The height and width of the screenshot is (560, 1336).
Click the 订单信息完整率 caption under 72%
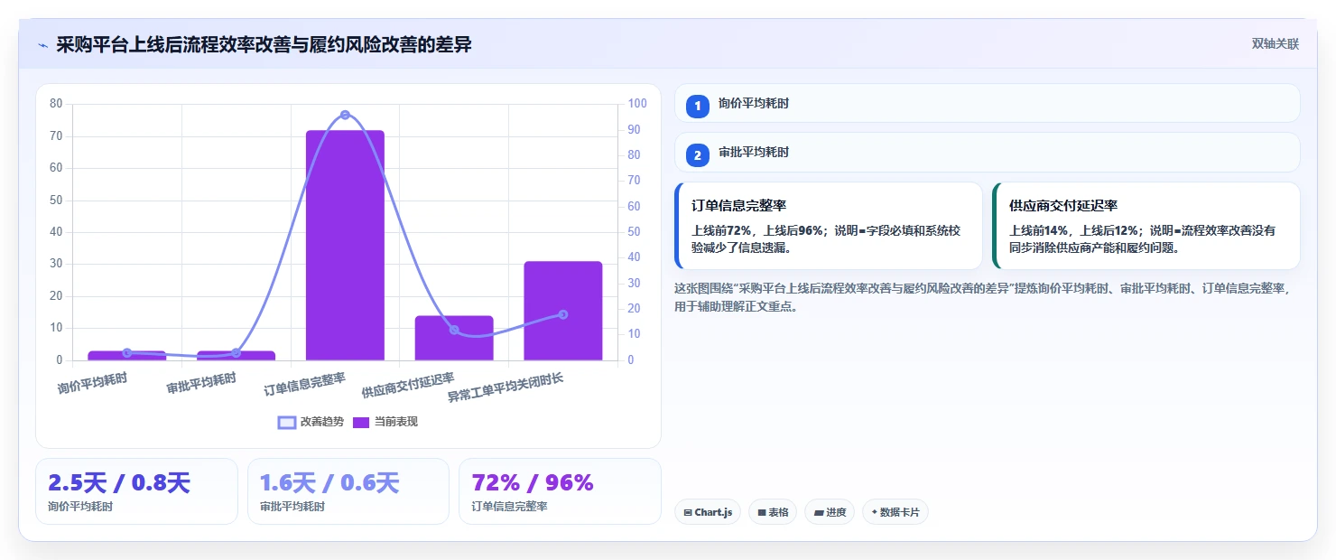[509, 507]
